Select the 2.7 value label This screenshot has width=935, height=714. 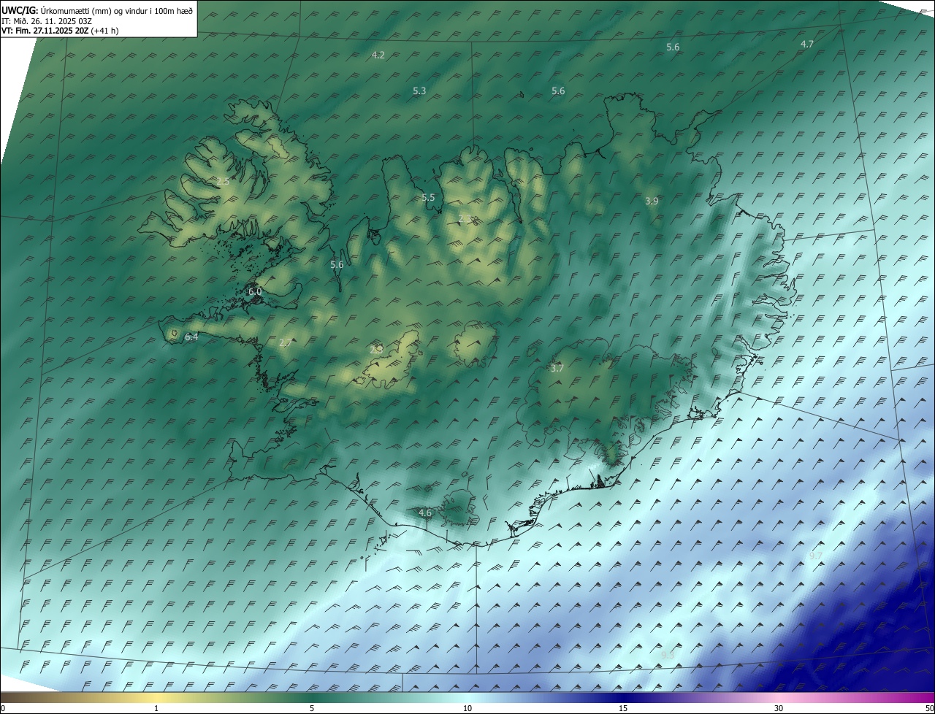coord(286,342)
